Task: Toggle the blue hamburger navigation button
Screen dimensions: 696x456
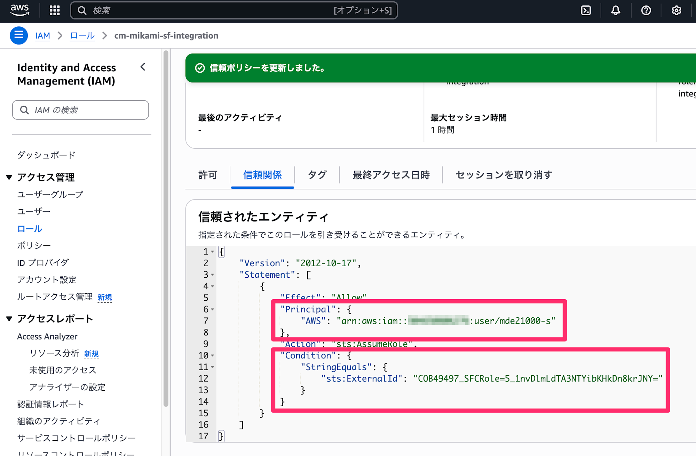Action: 19,35
